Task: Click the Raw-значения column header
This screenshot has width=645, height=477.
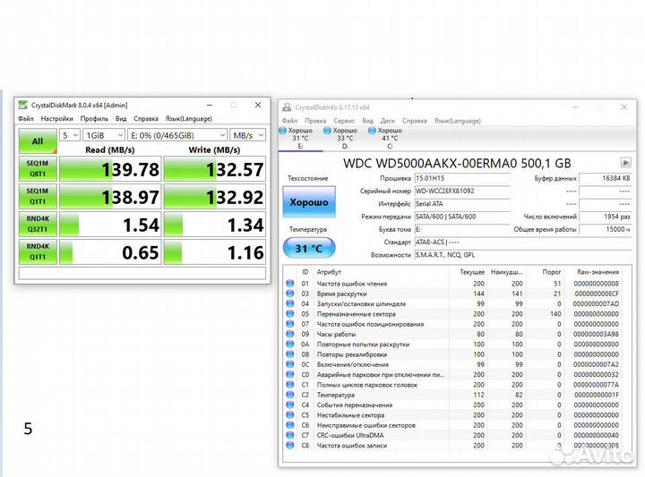Action: pos(598,272)
